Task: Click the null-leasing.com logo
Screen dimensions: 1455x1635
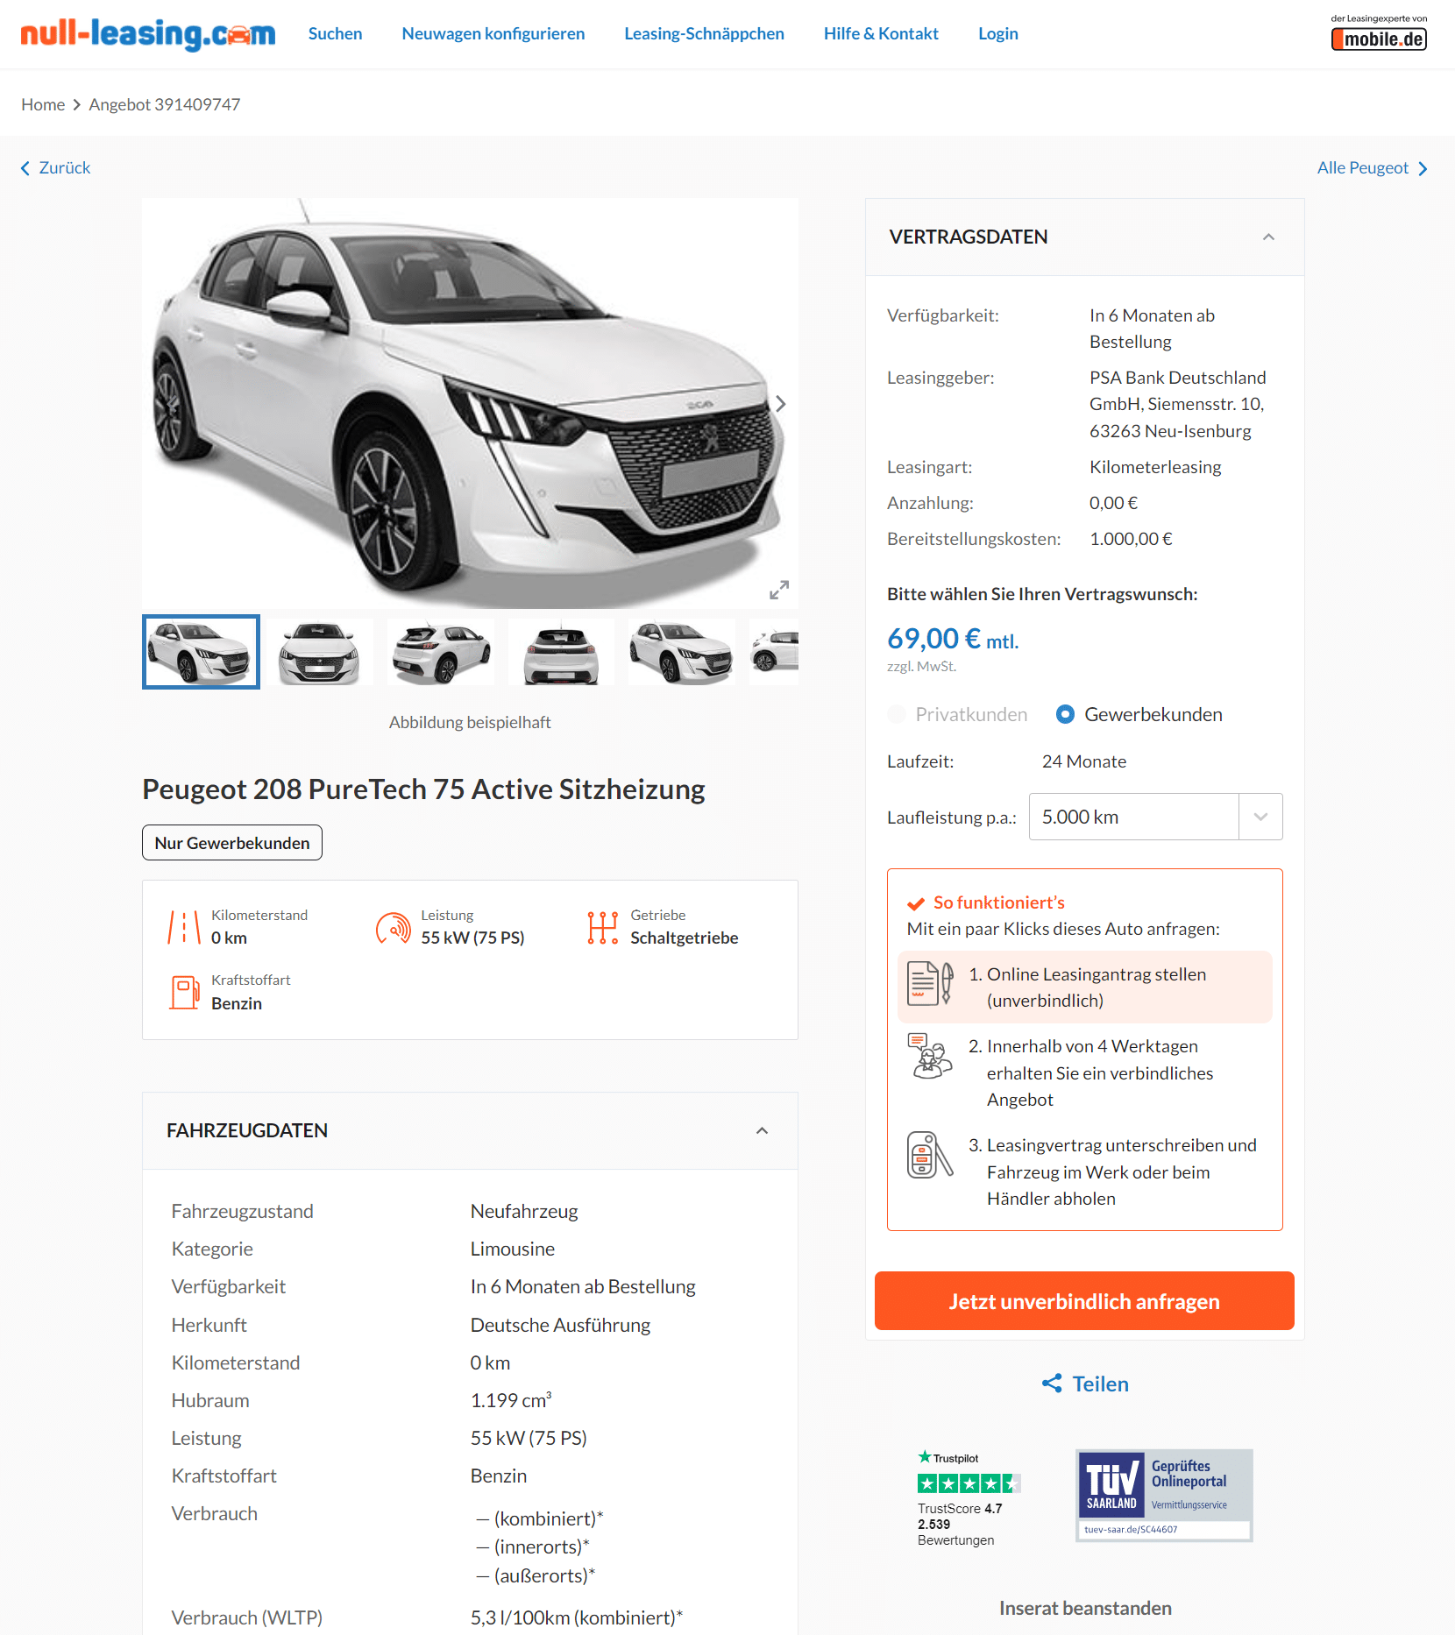Action: click(x=148, y=34)
